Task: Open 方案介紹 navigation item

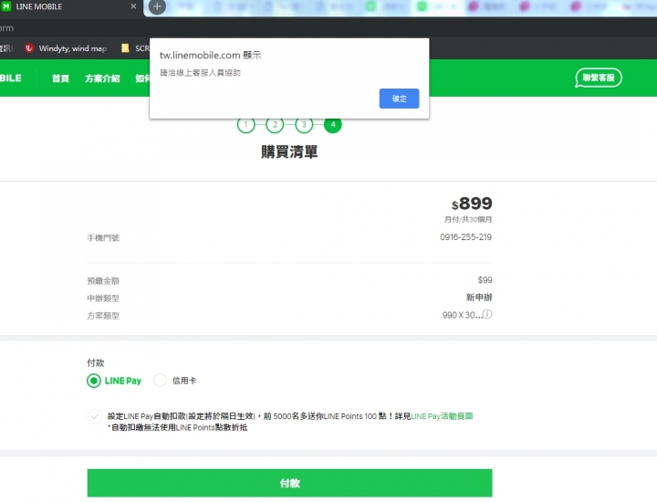Action: (102, 78)
